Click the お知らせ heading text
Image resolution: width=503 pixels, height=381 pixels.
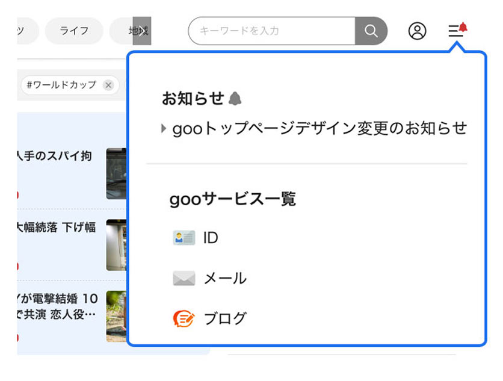click(193, 99)
